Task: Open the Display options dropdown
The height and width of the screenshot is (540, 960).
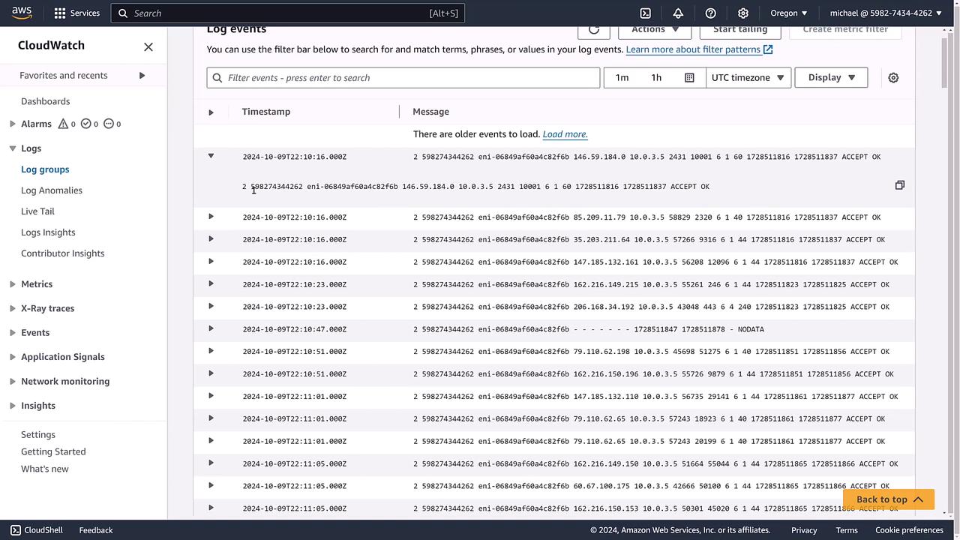Action: pos(831,78)
